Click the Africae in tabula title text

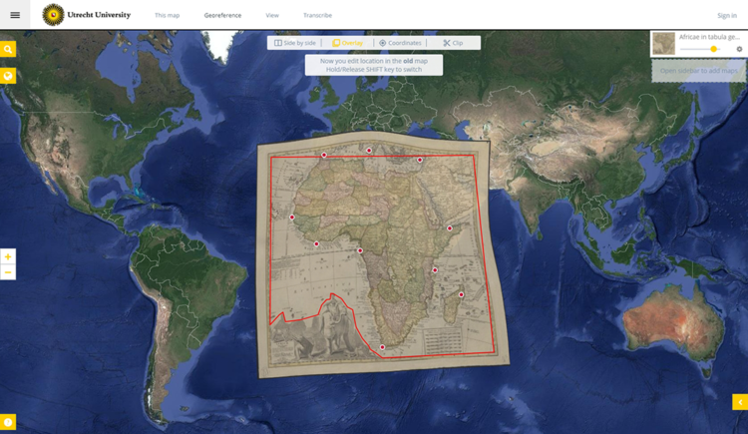pos(709,37)
